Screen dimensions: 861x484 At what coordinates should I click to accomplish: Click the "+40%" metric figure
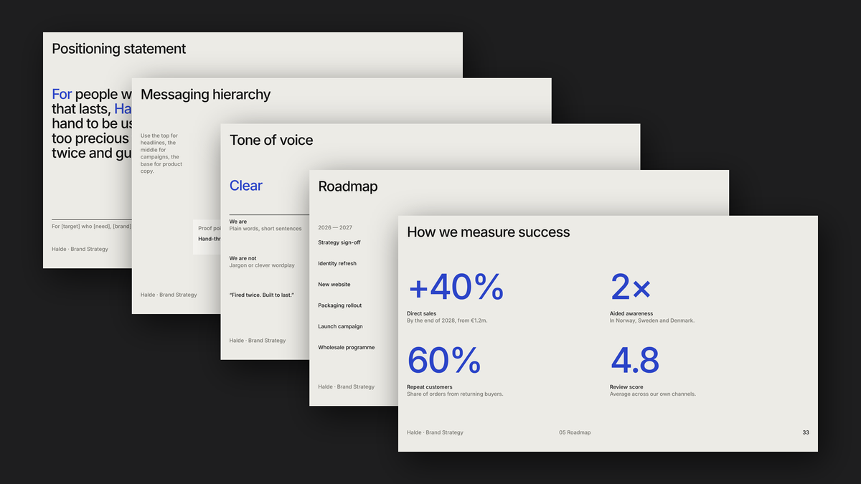tap(456, 288)
